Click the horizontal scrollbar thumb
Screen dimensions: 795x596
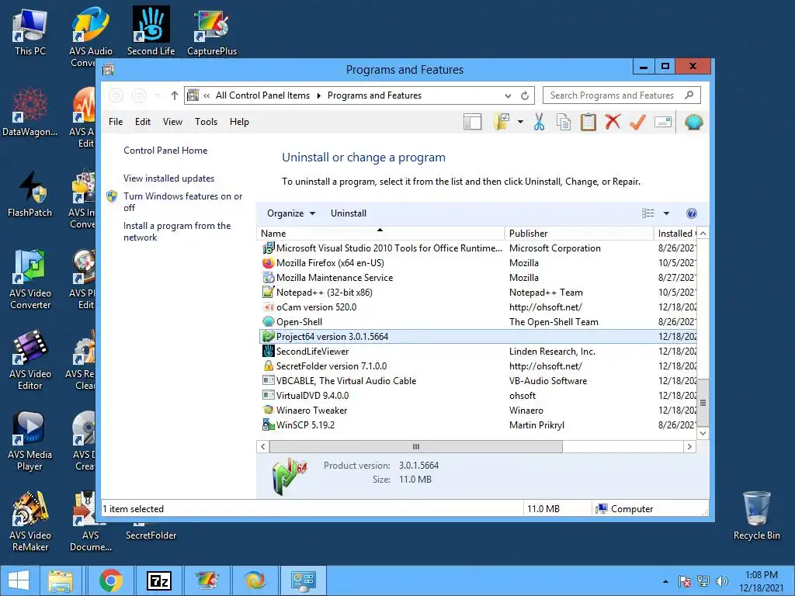416,446
